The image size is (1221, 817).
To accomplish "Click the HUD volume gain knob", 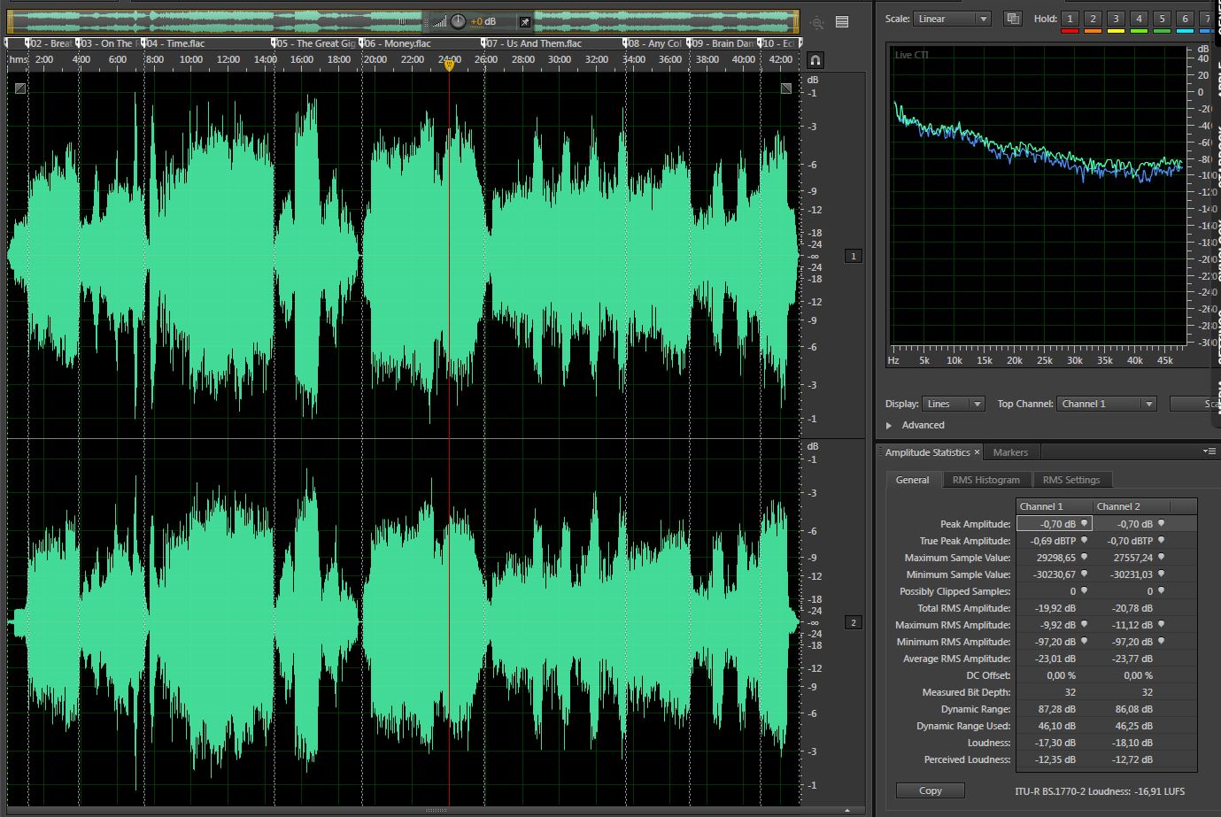I will (458, 21).
